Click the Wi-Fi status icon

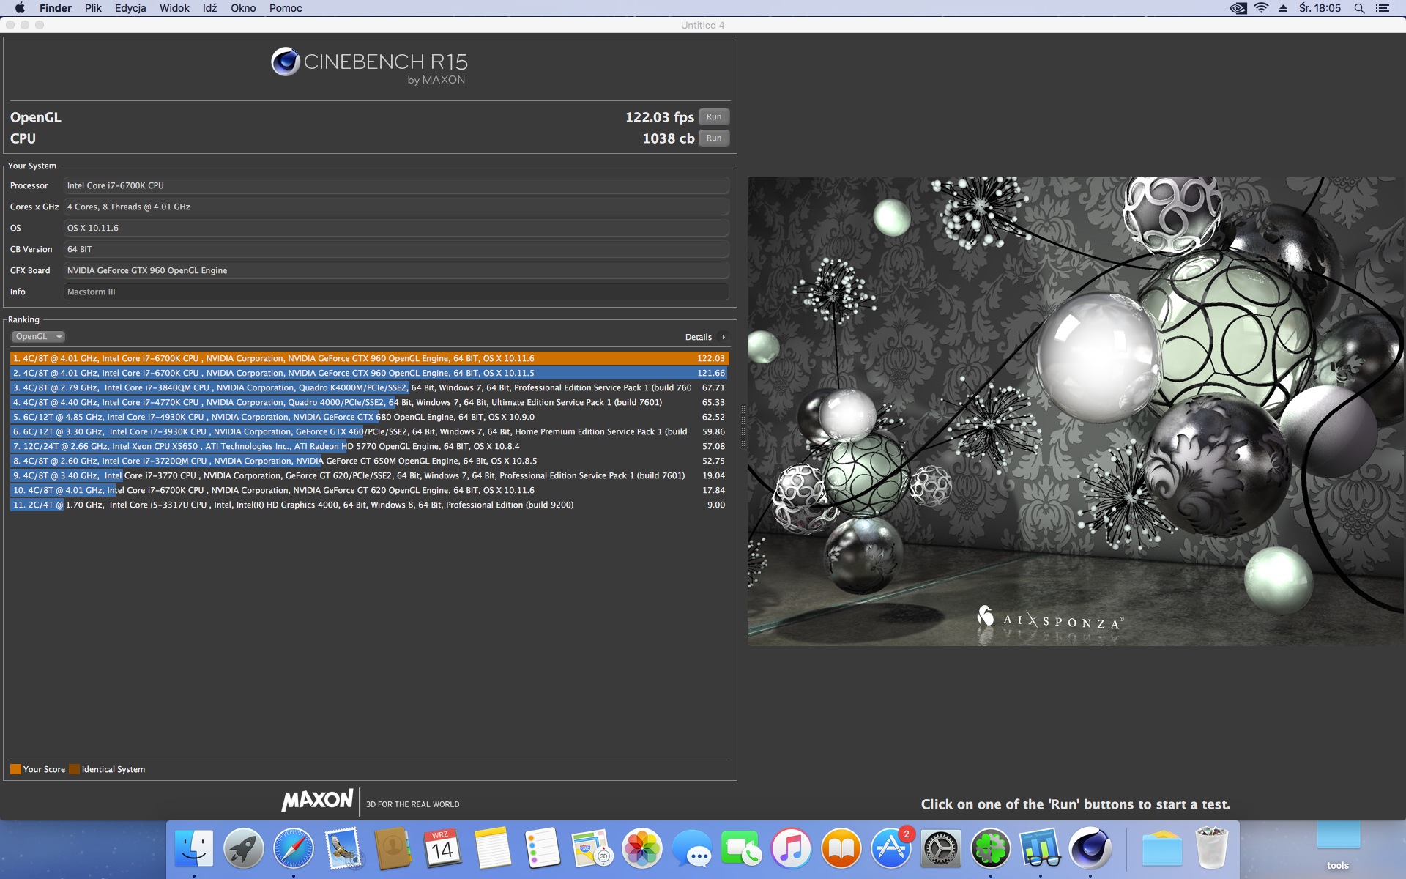pos(1261,8)
